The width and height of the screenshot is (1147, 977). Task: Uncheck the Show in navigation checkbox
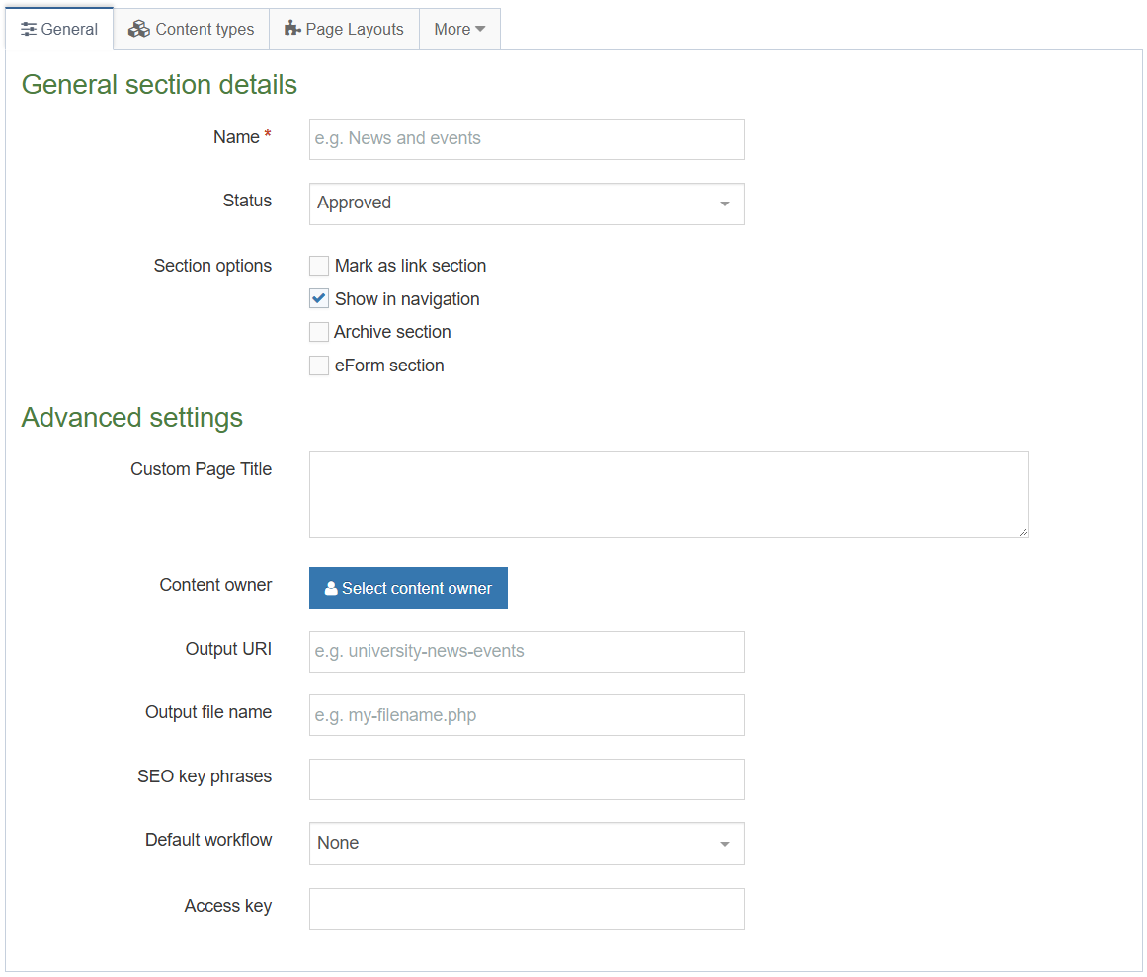click(319, 299)
